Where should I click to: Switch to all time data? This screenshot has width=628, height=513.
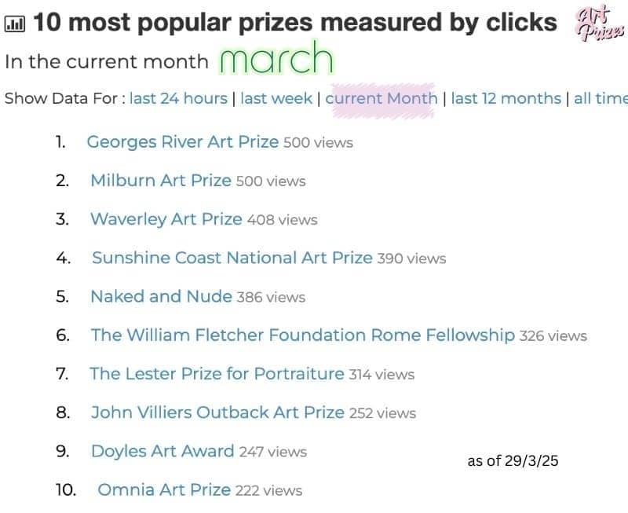(x=601, y=98)
